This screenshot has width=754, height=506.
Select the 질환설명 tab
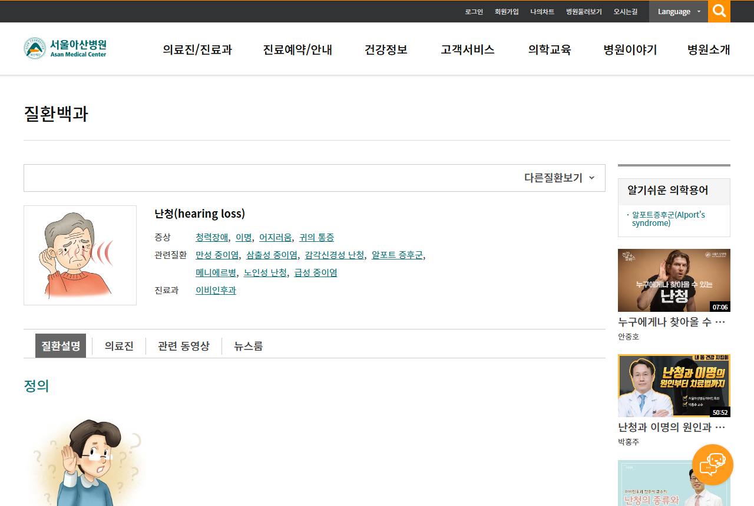(61, 346)
